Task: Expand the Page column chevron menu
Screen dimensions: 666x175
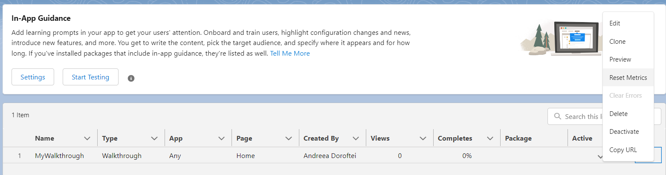Action: point(289,138)
